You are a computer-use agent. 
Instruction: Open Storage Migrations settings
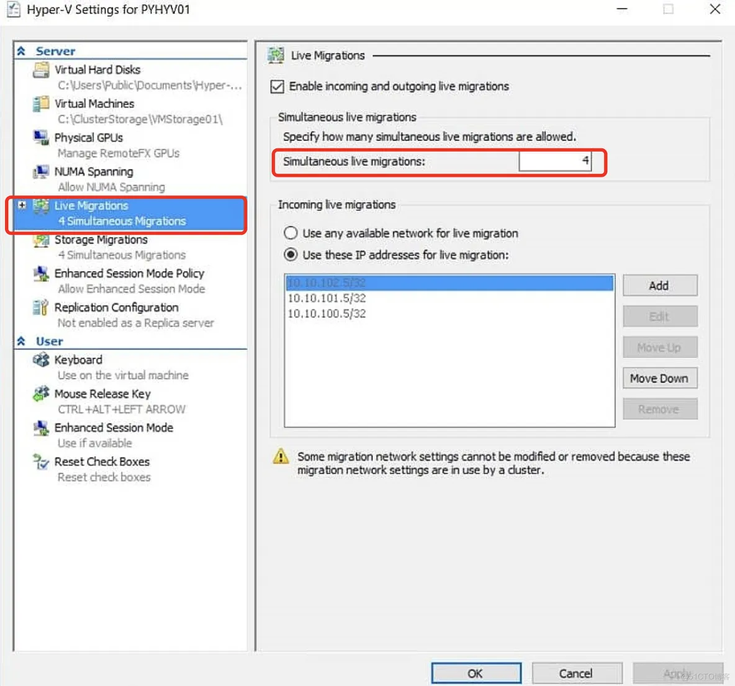101,240
